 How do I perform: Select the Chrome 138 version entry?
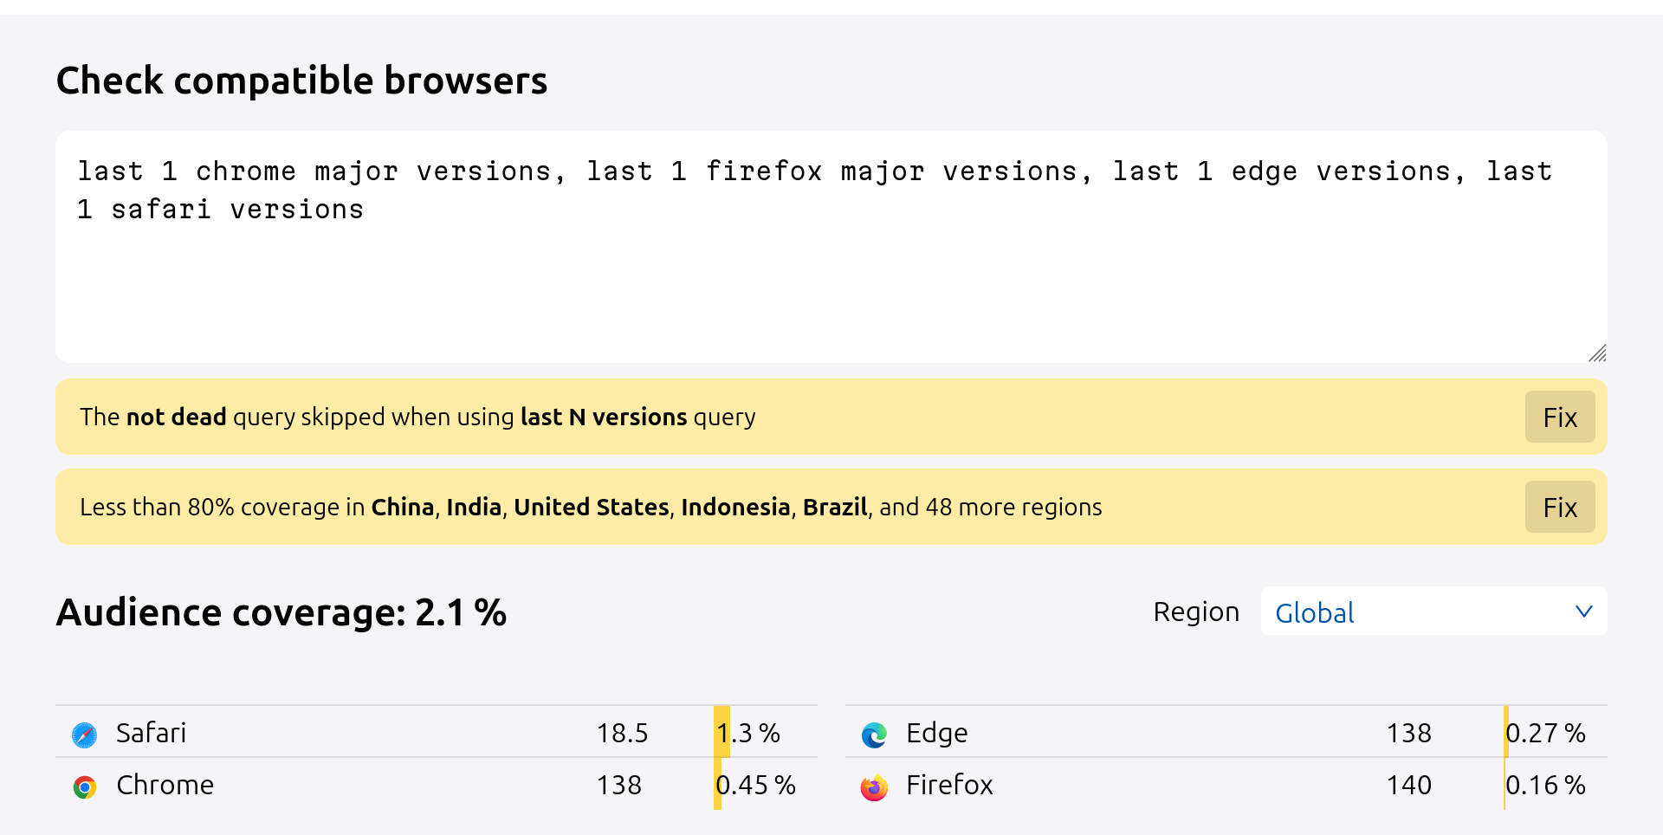coord(619,785)
